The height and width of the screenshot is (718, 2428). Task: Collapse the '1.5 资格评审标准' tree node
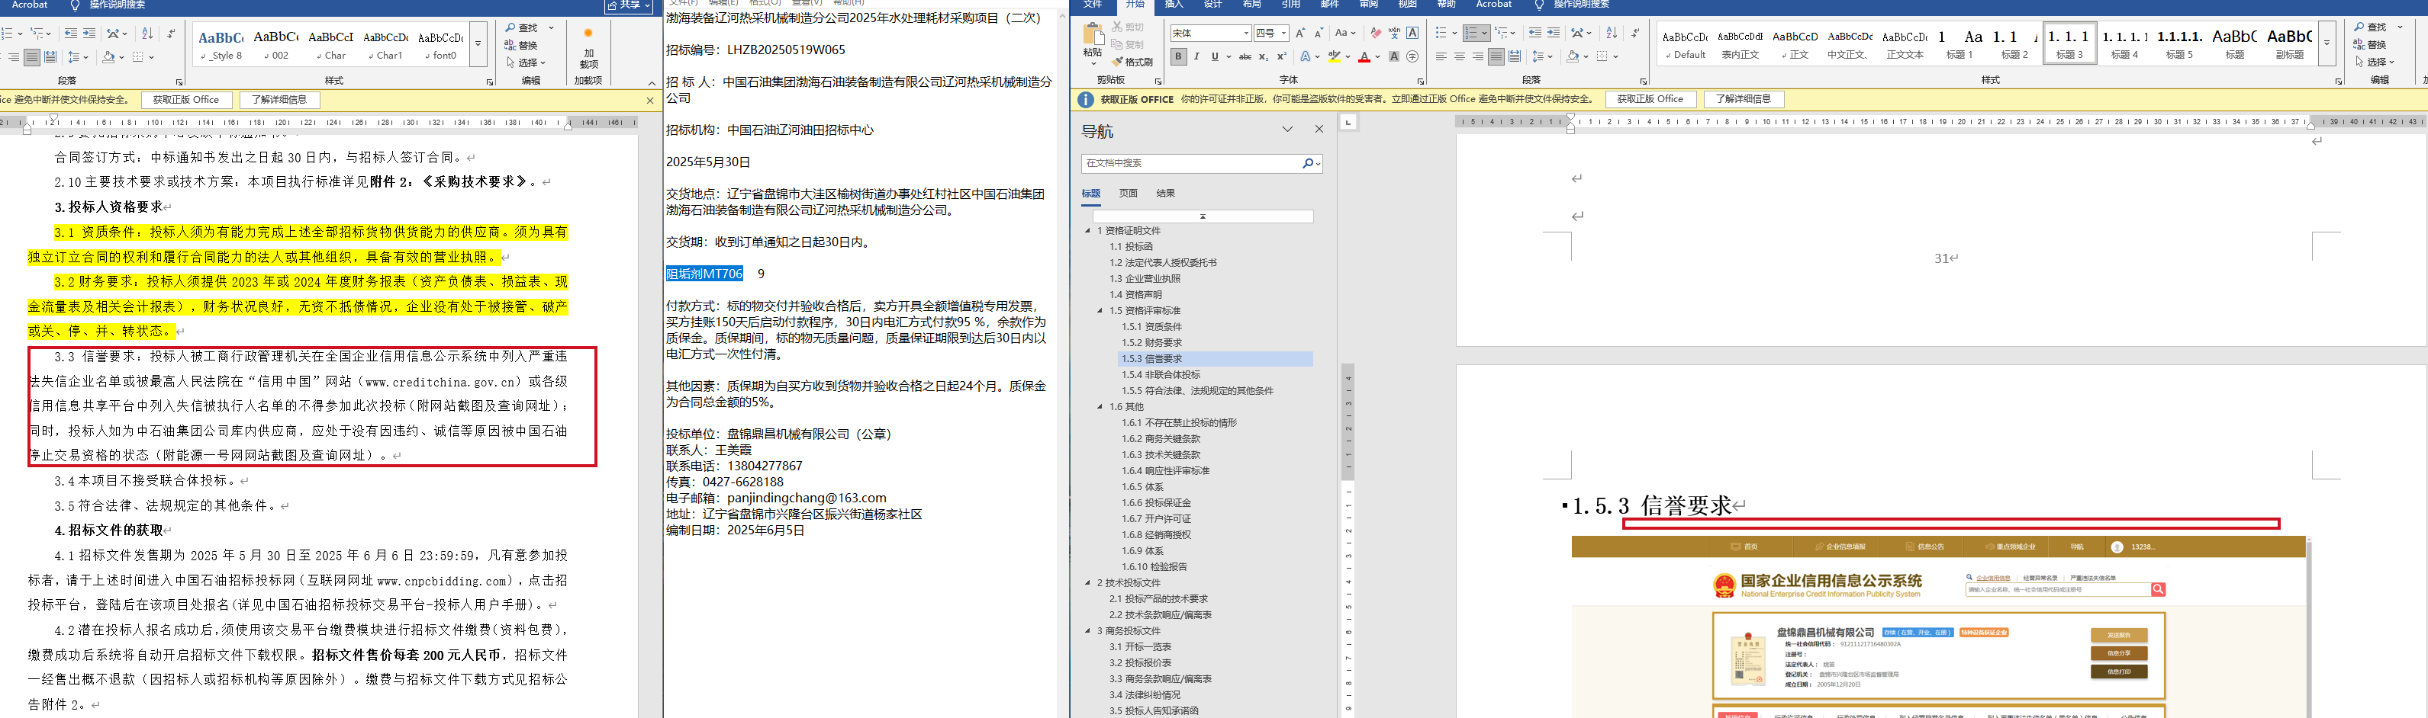coord(1100,310)
